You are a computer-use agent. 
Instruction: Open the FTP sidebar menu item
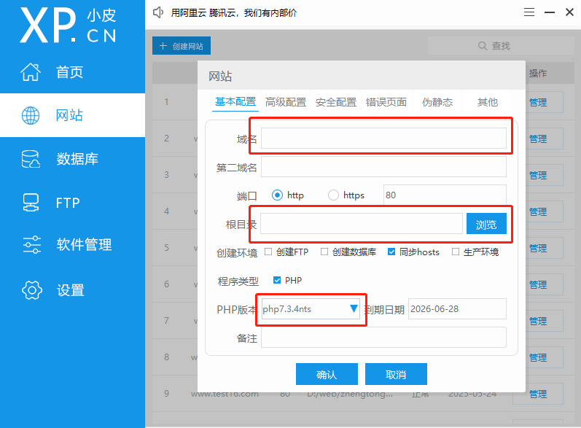pos(73,203)
